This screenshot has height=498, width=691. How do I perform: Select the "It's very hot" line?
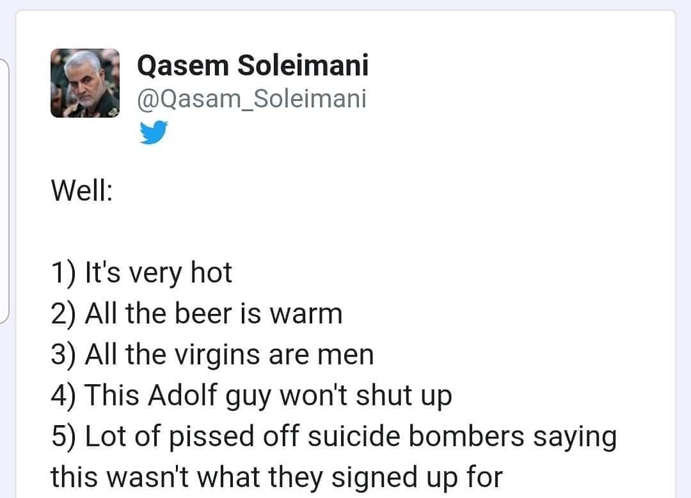[141, 273]
